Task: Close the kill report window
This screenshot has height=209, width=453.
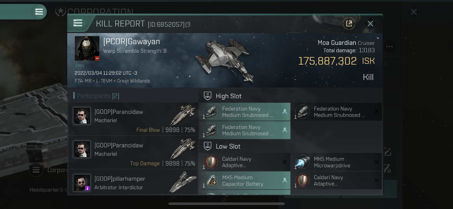Action: pos(370,24)
